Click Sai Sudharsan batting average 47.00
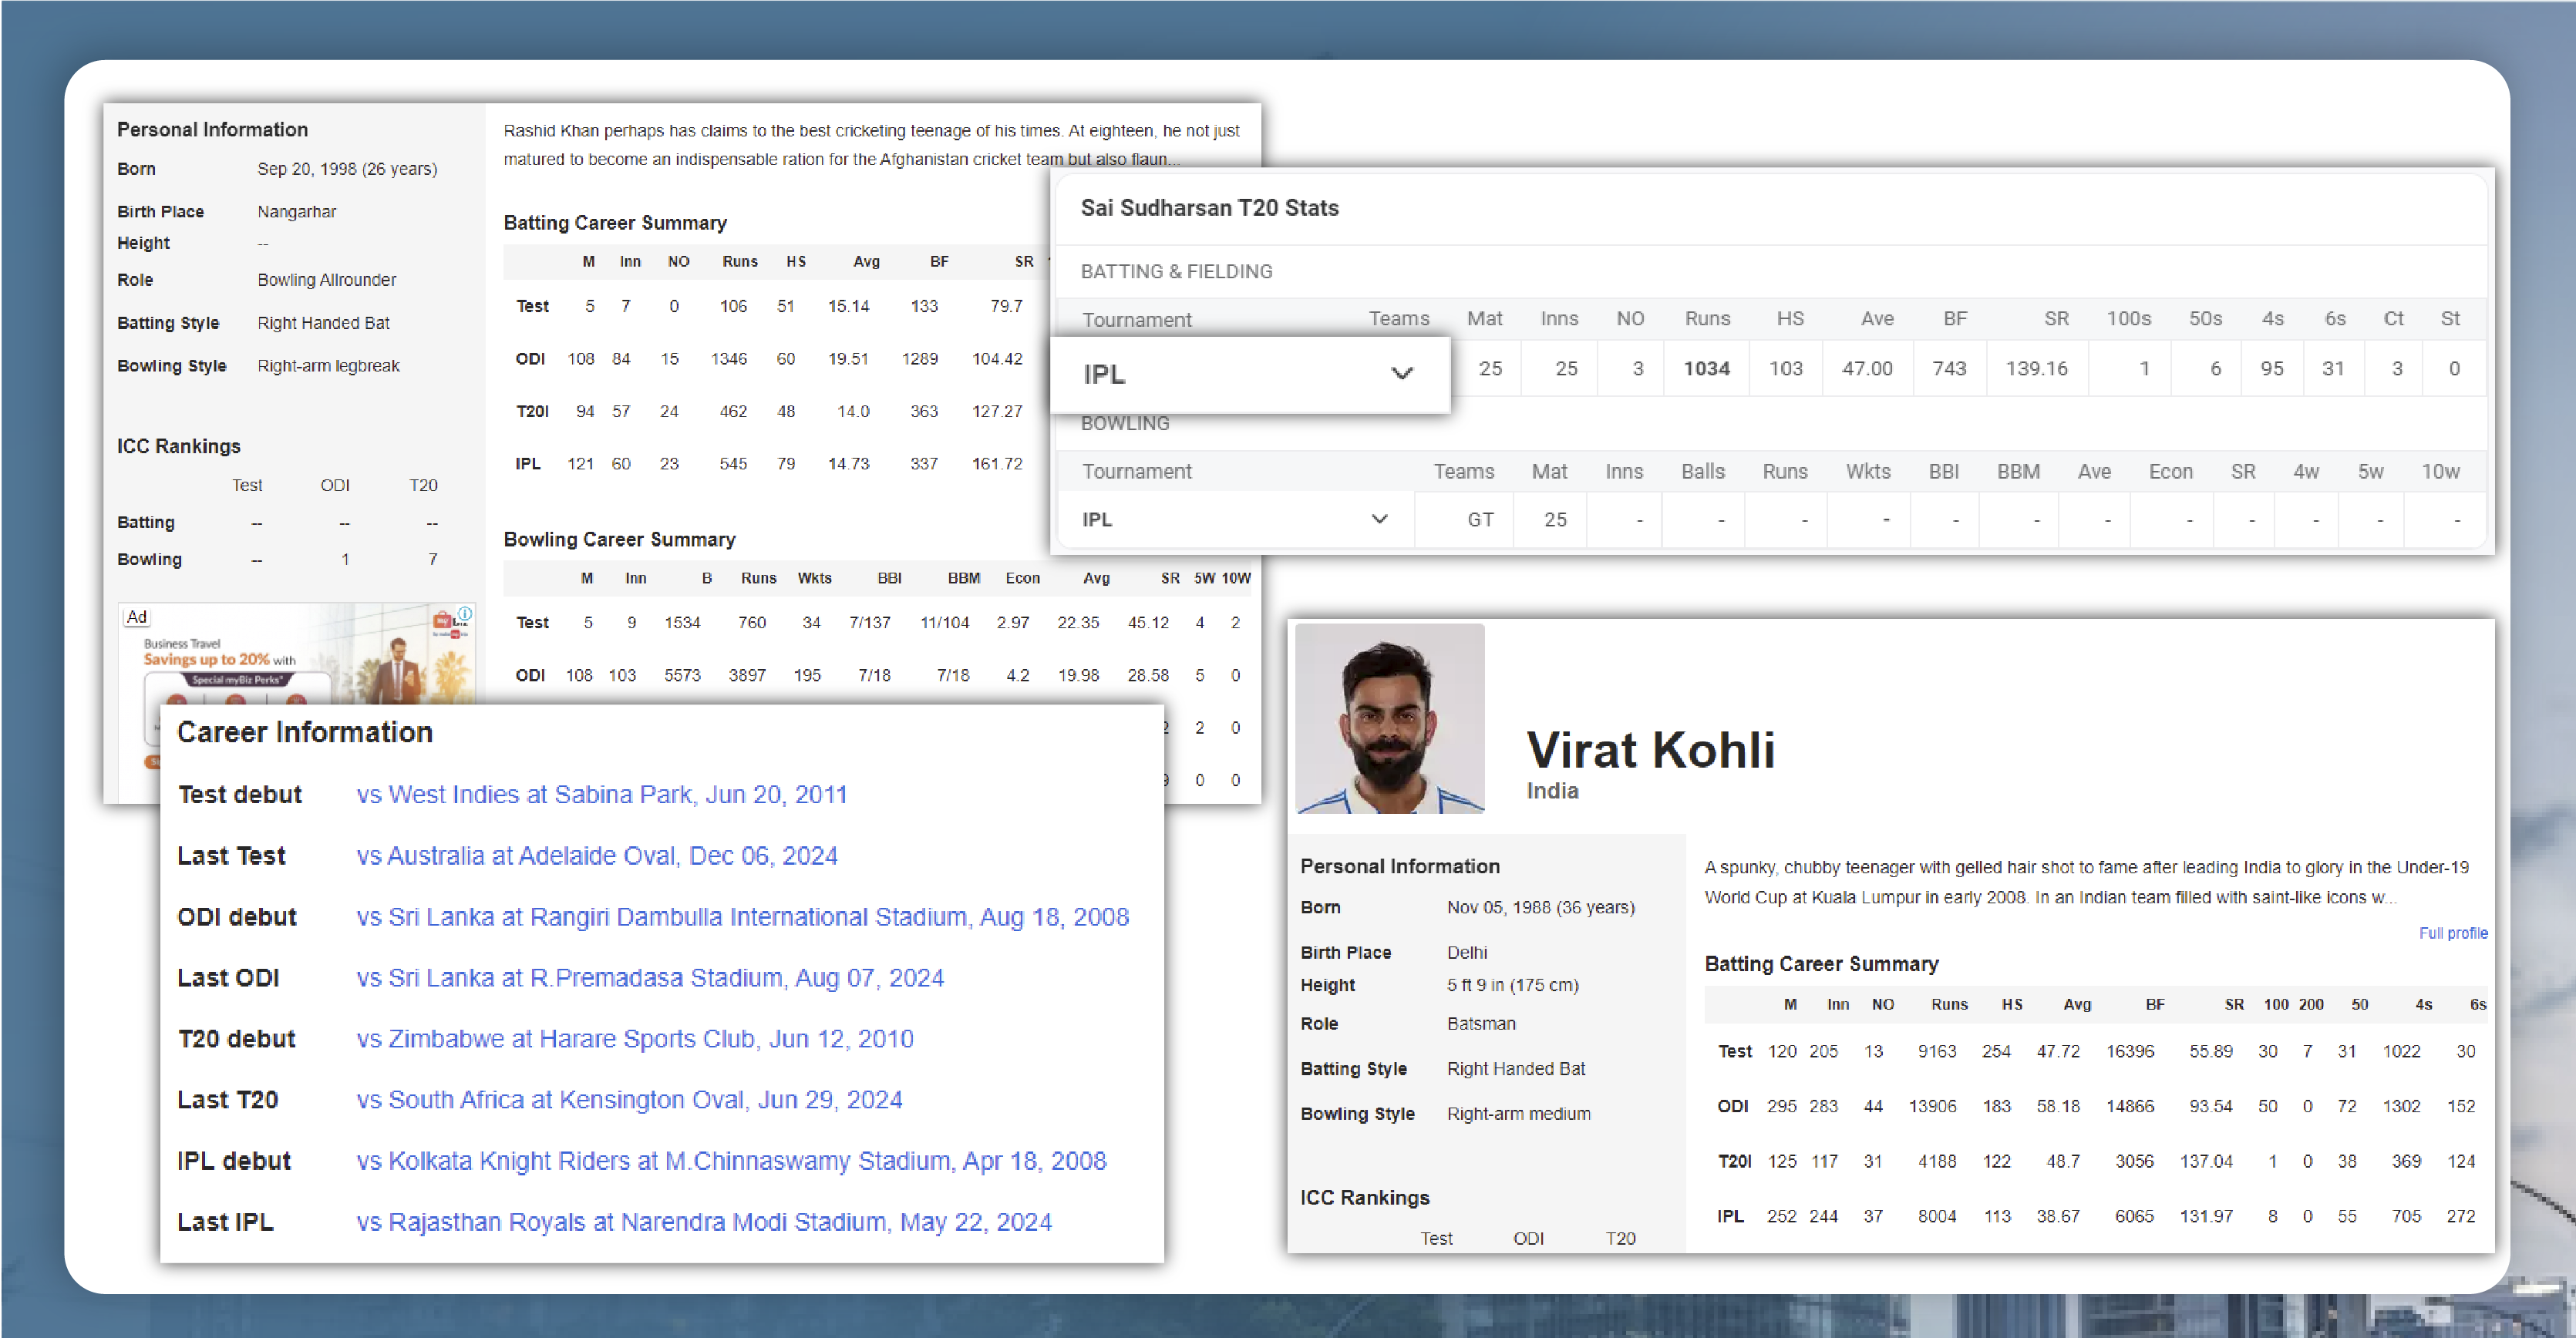Image resolution: width=2576 pixels, height=1338 pixels. (1867, 368)
